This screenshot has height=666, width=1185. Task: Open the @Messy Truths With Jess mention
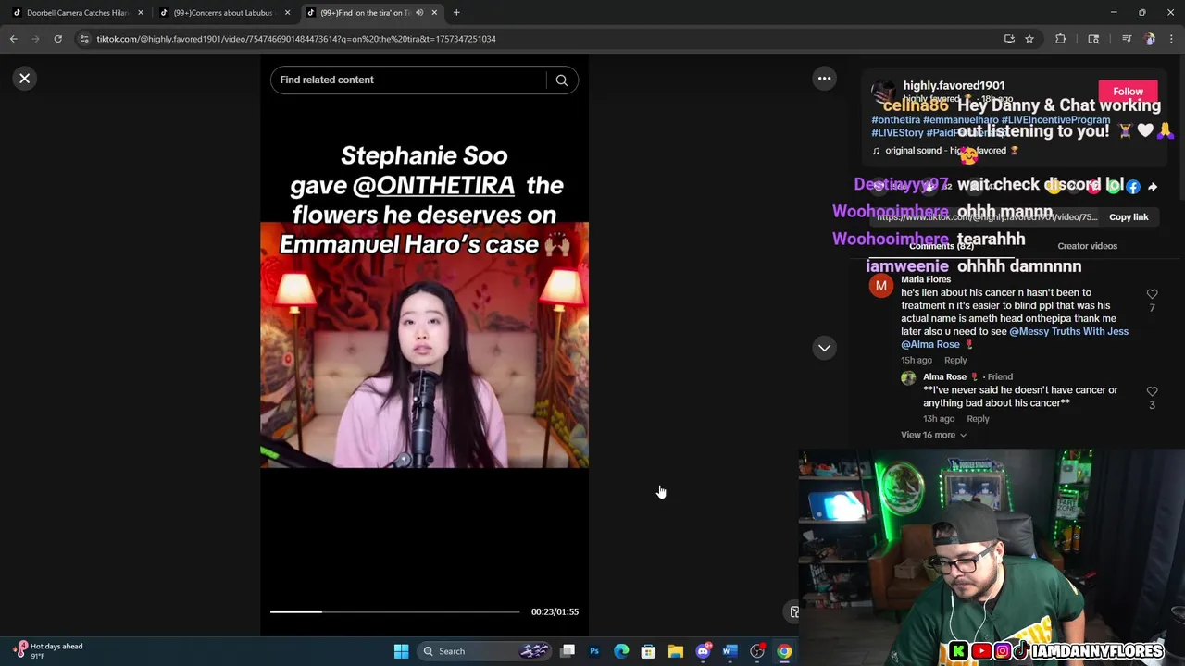pos(1068,331)
